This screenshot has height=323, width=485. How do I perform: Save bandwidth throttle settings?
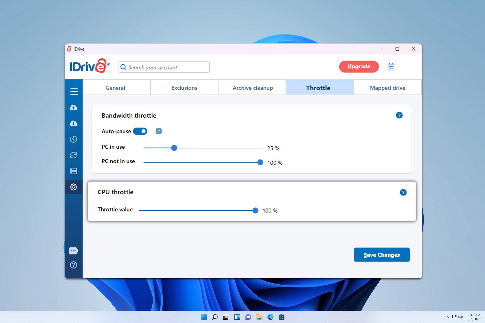(x=382, y=255)
